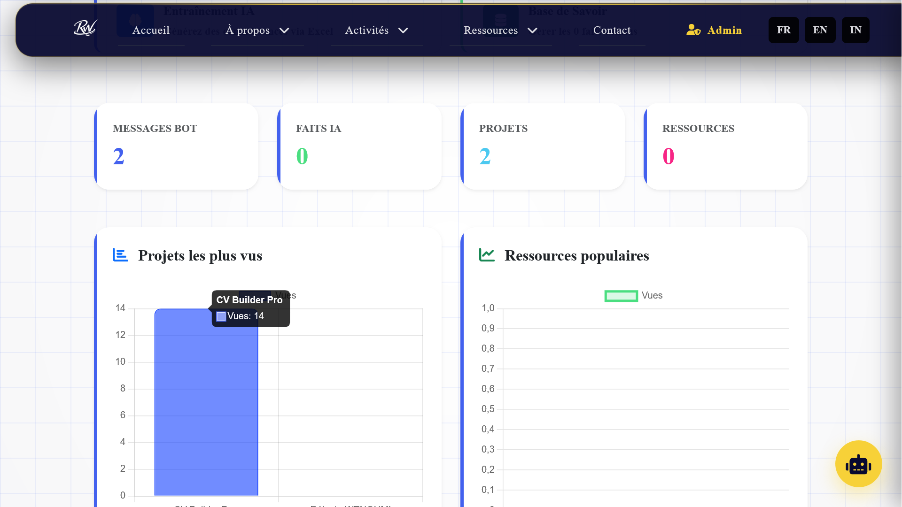
Task: Open the chatbot robot floating button
Action: [x=858, y=464]
